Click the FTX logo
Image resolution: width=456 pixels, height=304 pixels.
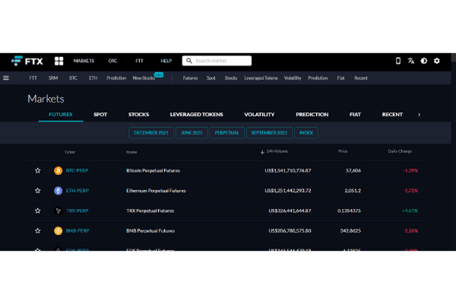27,61
